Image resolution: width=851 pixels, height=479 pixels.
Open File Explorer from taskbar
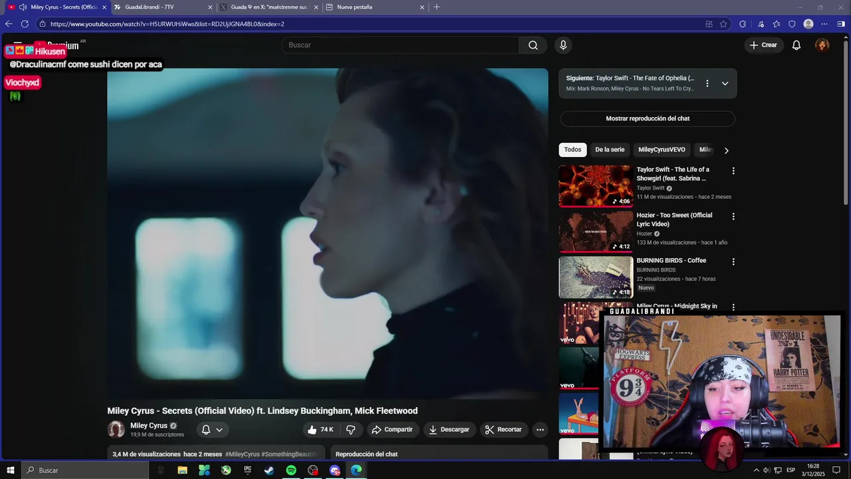pos(182,470)
